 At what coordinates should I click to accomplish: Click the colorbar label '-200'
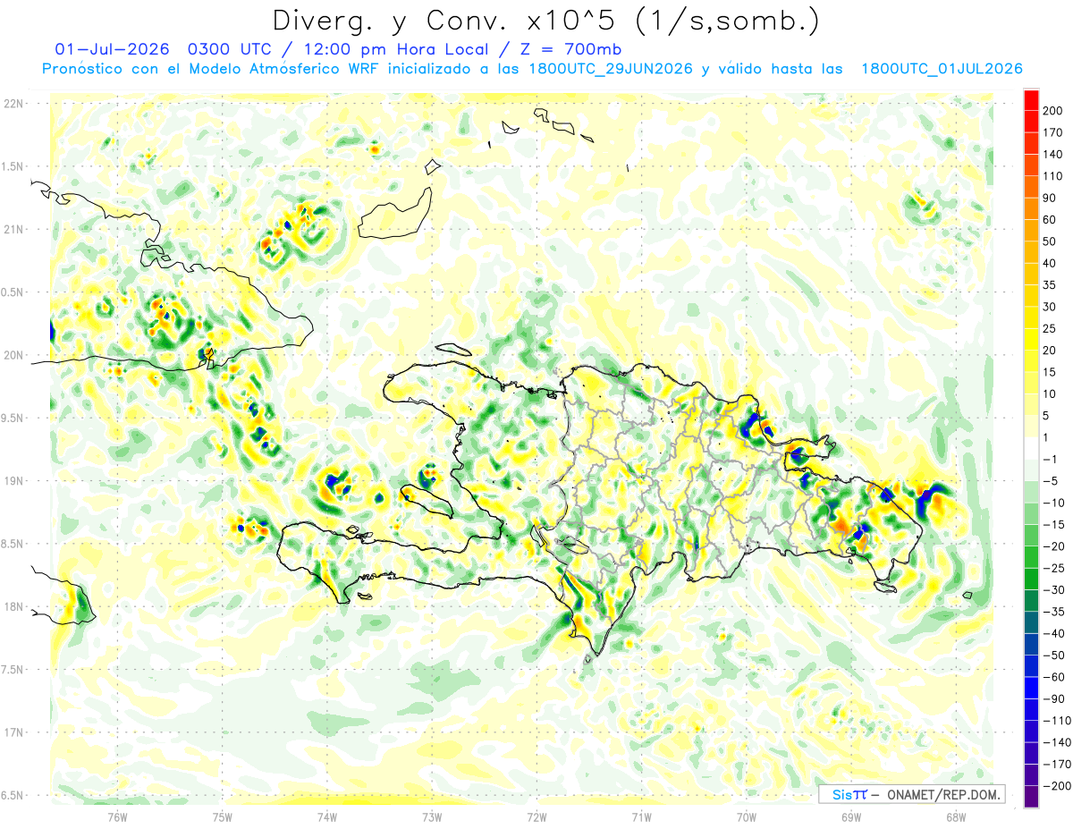(x=1057, y=786)
